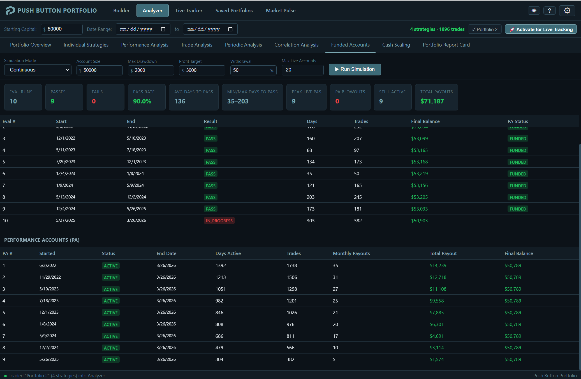Open the Correlation Analysis tab

click(296, 45)
